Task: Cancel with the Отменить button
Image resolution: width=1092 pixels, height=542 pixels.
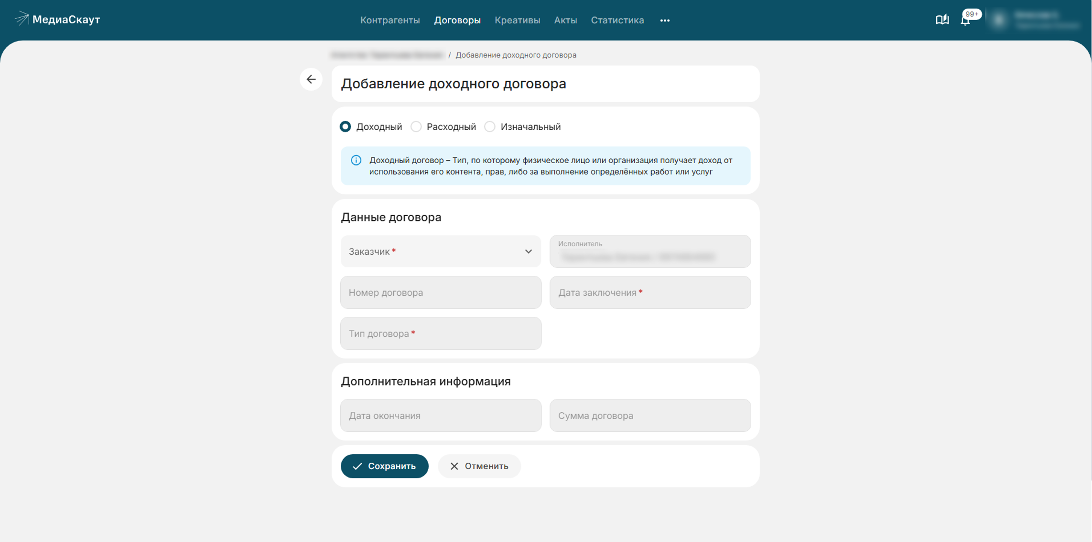Action: point(479,466)
